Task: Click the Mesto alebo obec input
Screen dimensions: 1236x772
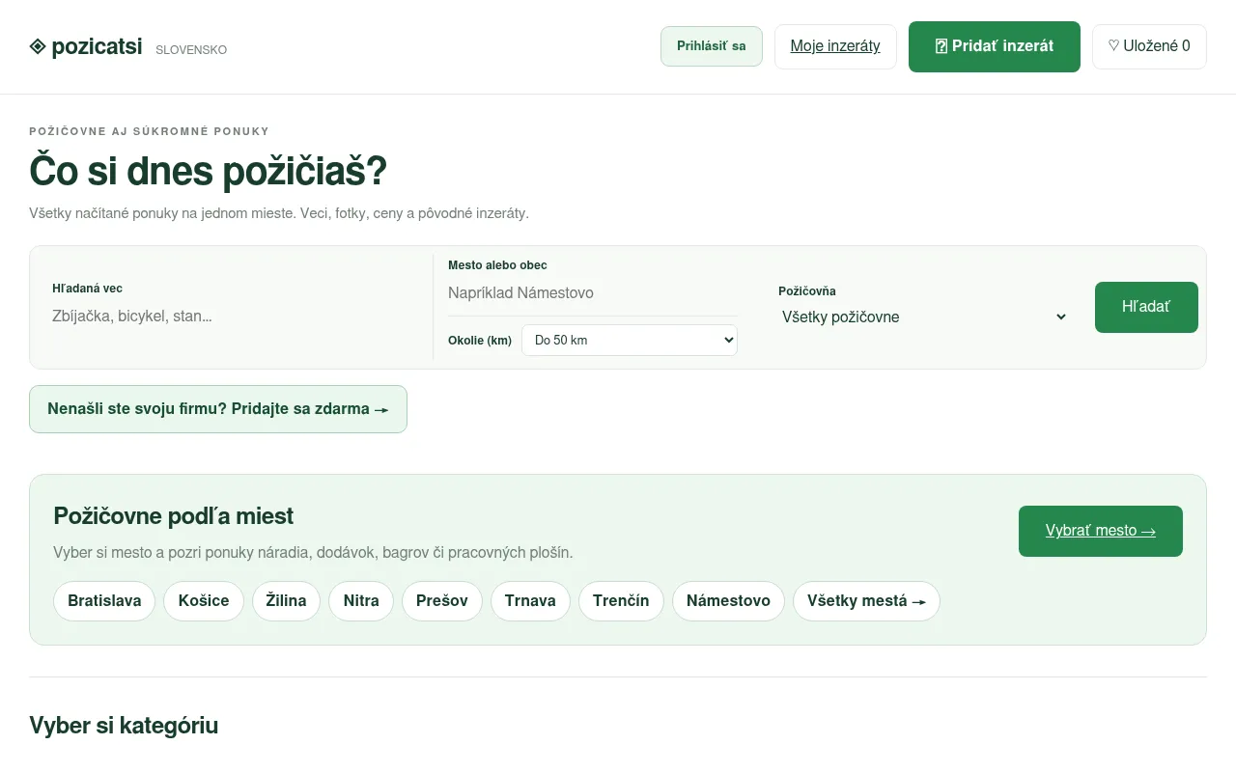Action: pyautogui.click(x=593, y=293)
